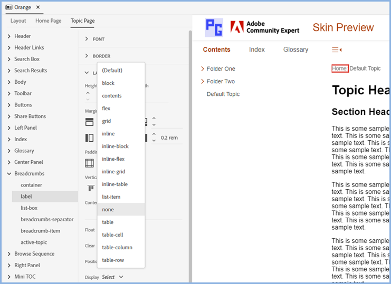Image resolution: width=391 pixels, height=284 pixels.
Task: Expand the BORDER section
Action: (88, 56)
